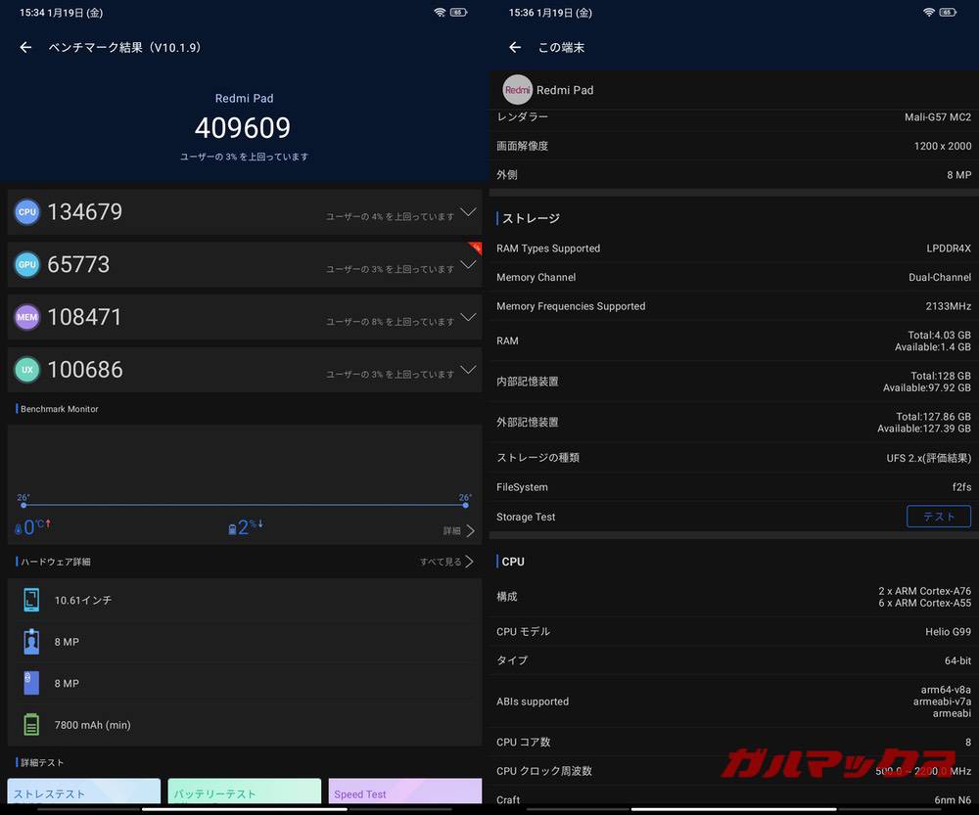Open the 詳細 link in Benchmark Monitor
The height and width of the screenshot is (815, 979).
(x=456, y=529)
